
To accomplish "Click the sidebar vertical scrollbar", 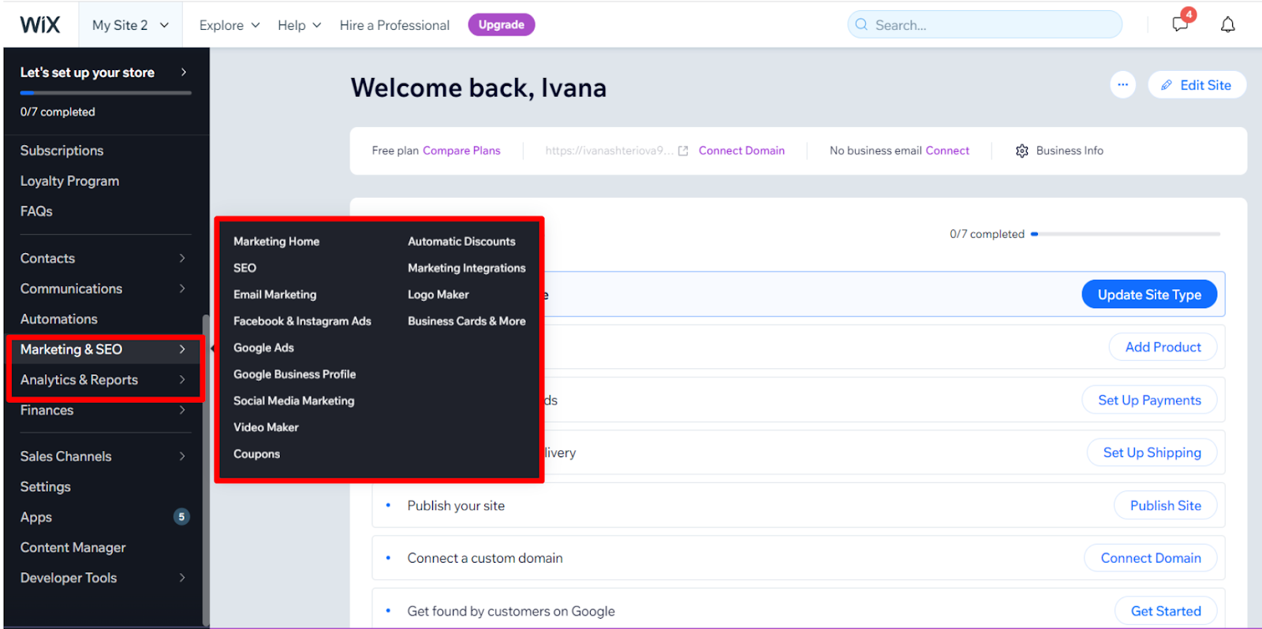I will pyautogui.click(x=206, y=470).
